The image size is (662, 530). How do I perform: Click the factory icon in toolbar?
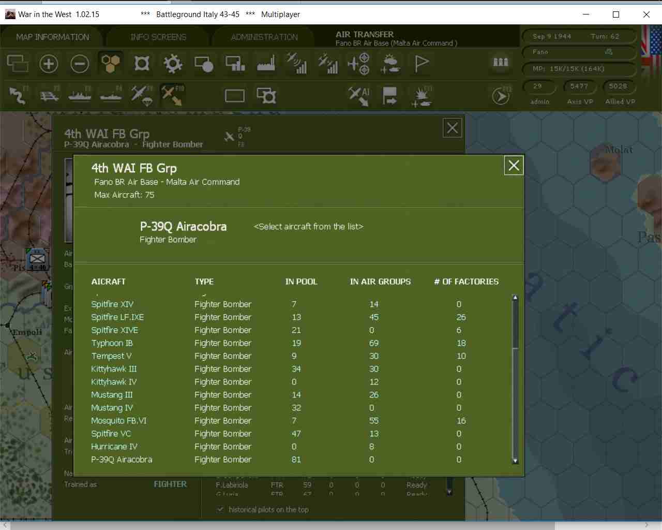tap(266, 64)
